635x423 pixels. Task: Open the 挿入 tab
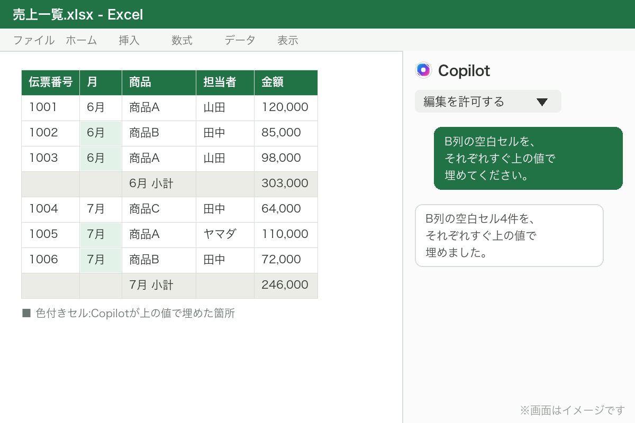(129, 40)
